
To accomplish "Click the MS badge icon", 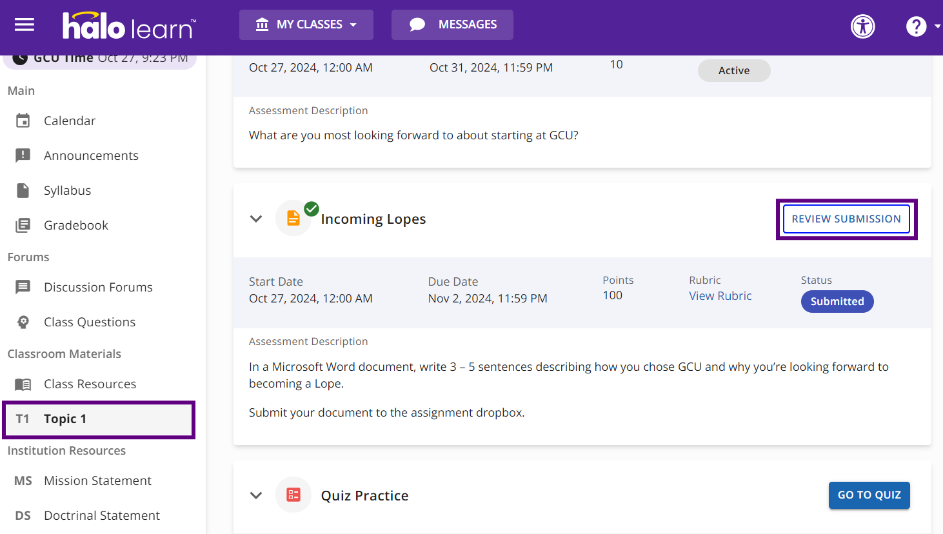I will click(23, 480).
